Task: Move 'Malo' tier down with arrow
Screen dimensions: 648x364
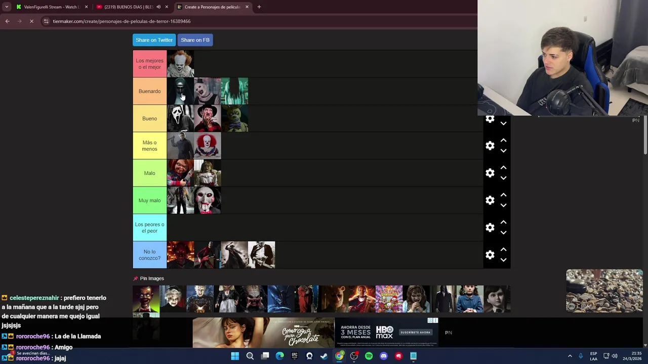Action: (x=503, y=178)
